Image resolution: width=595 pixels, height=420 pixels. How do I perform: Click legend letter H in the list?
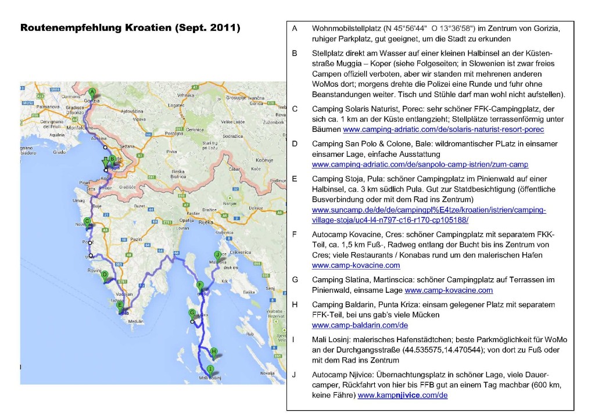(x=295, y=304)
